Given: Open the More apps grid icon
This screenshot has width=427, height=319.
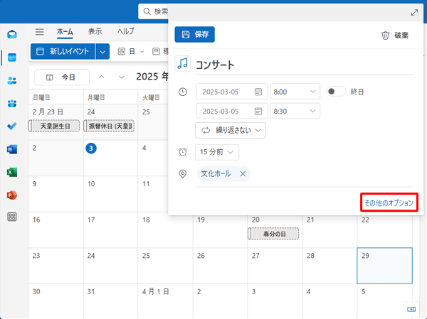Looking at the screenshot, I should pyautogui.click(x=12, y=217).
